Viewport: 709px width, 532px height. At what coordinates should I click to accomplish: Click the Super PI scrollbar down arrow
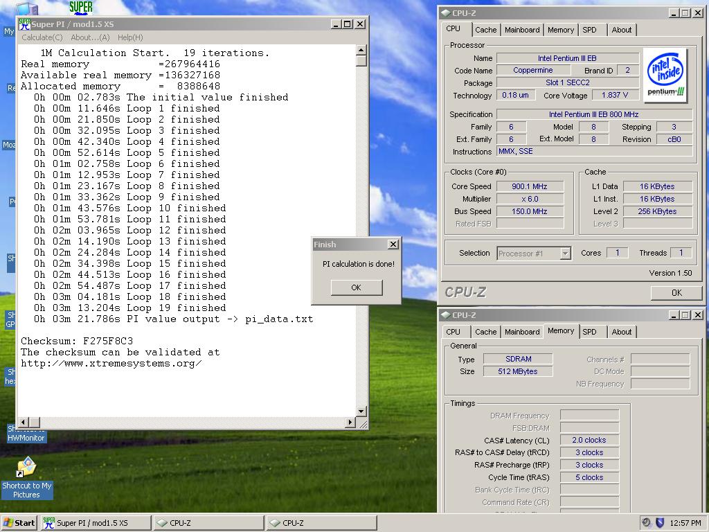(361, 411)
